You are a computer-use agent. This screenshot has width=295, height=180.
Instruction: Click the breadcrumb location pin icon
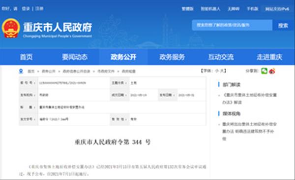(21, 71)
